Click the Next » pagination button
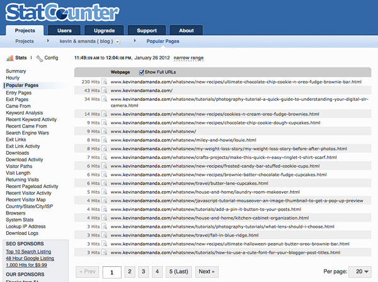This screenshot has width=378, height=282. click(207, 272)
